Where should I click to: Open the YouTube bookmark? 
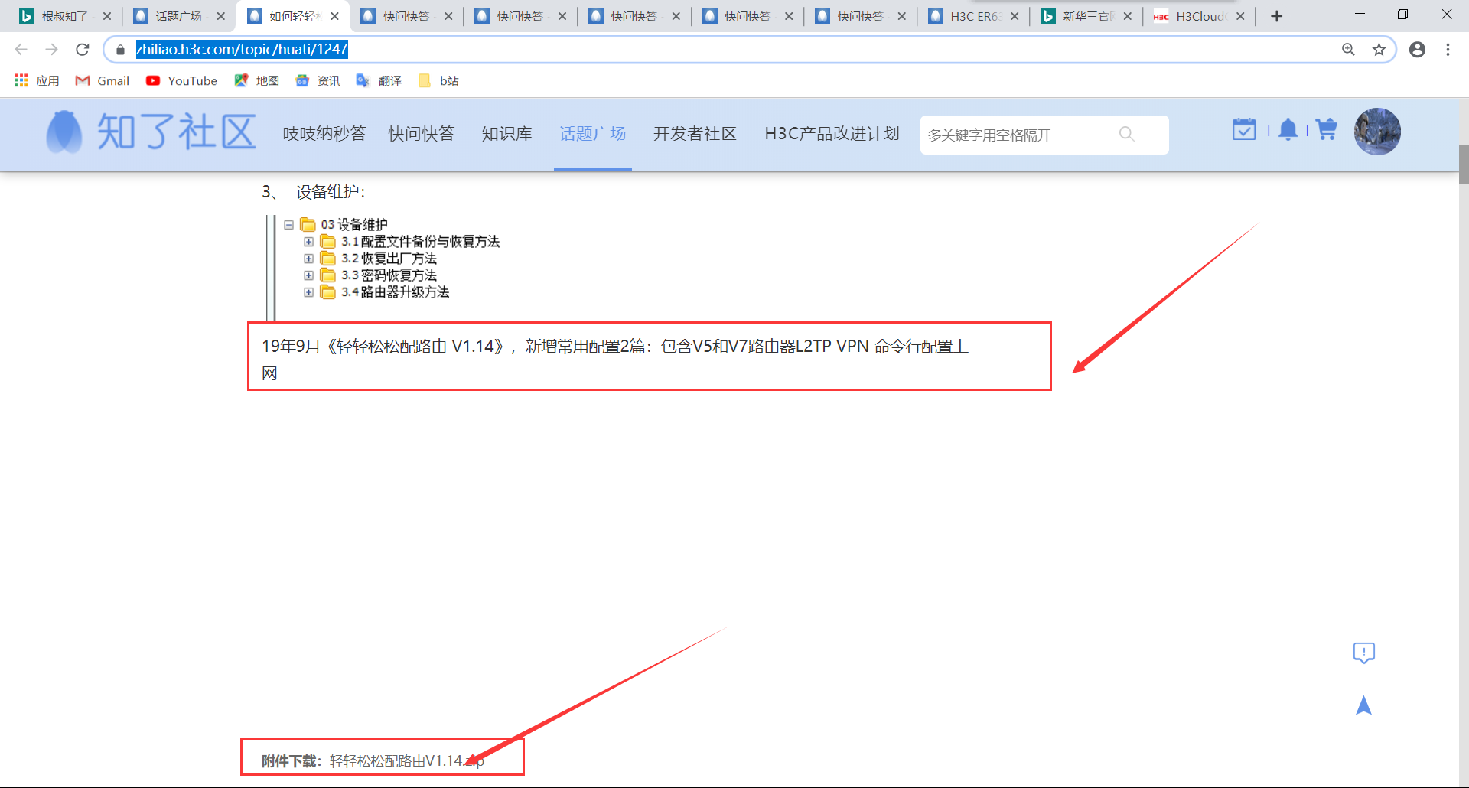click(181, 80)
